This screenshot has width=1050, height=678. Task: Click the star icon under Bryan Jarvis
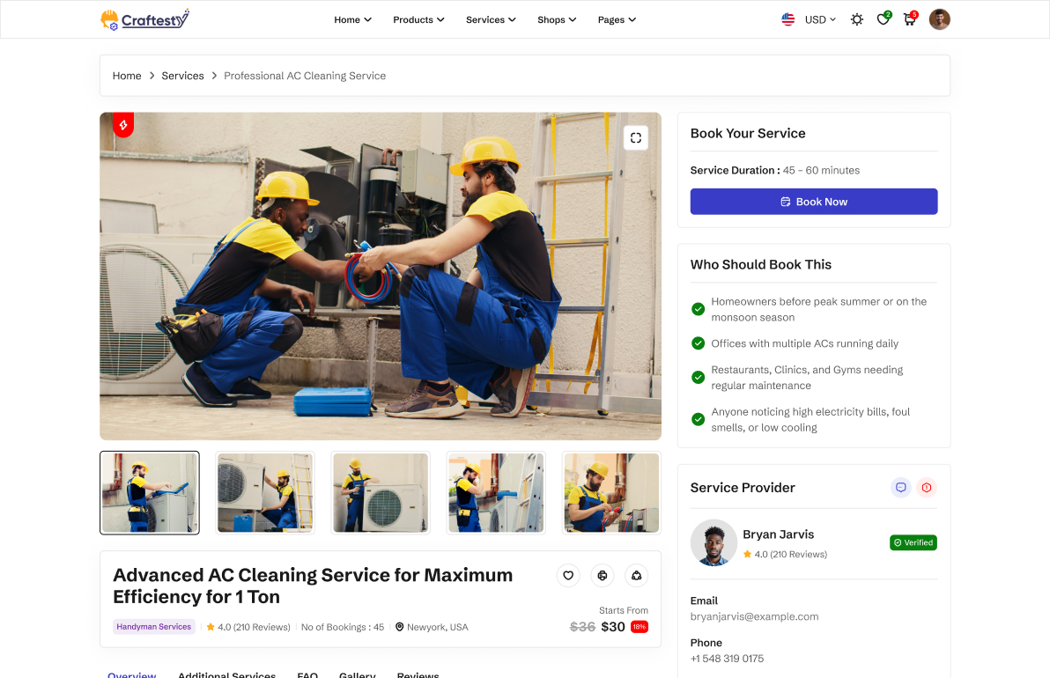point(747,554)
